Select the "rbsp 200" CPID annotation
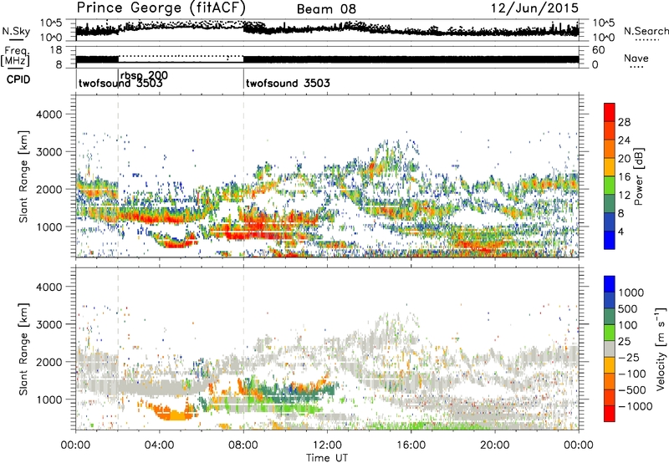Screen dimensions: 669x463 pos(144,75)
